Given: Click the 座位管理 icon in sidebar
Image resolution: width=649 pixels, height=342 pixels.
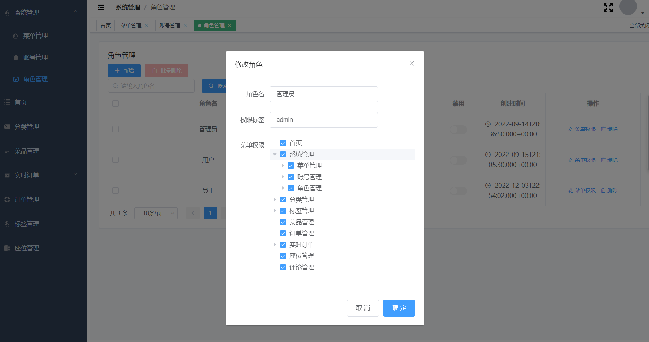Looking at the screenshot, I should point(7,248).
